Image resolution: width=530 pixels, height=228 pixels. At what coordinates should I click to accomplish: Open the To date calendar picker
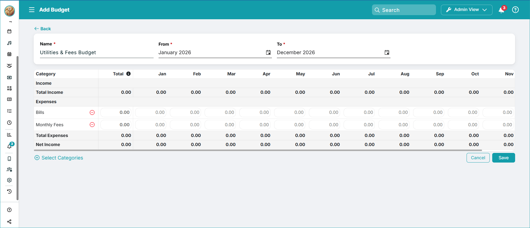[x=387, y=53]
